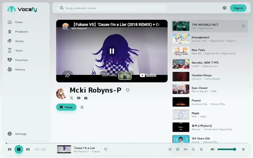
Task: Select the Entanglement song
Action: [x=209, y=39]
